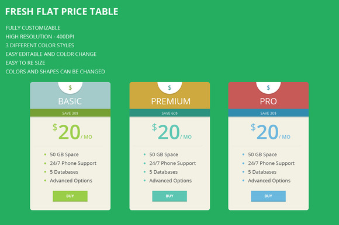Click the dollar icon on the Premium card
Screen dimensions: 339x225
[x=169, y=87]
